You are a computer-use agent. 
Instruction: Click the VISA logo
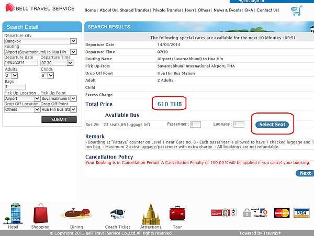301,213
